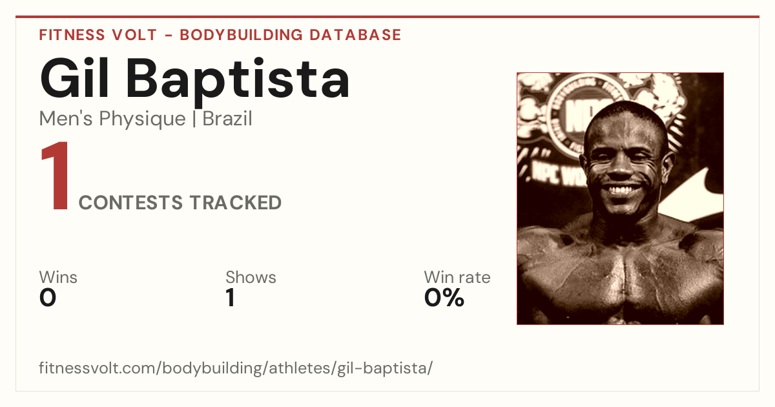
Task: Select the 0% win rate value
Action: coord(444,298)
